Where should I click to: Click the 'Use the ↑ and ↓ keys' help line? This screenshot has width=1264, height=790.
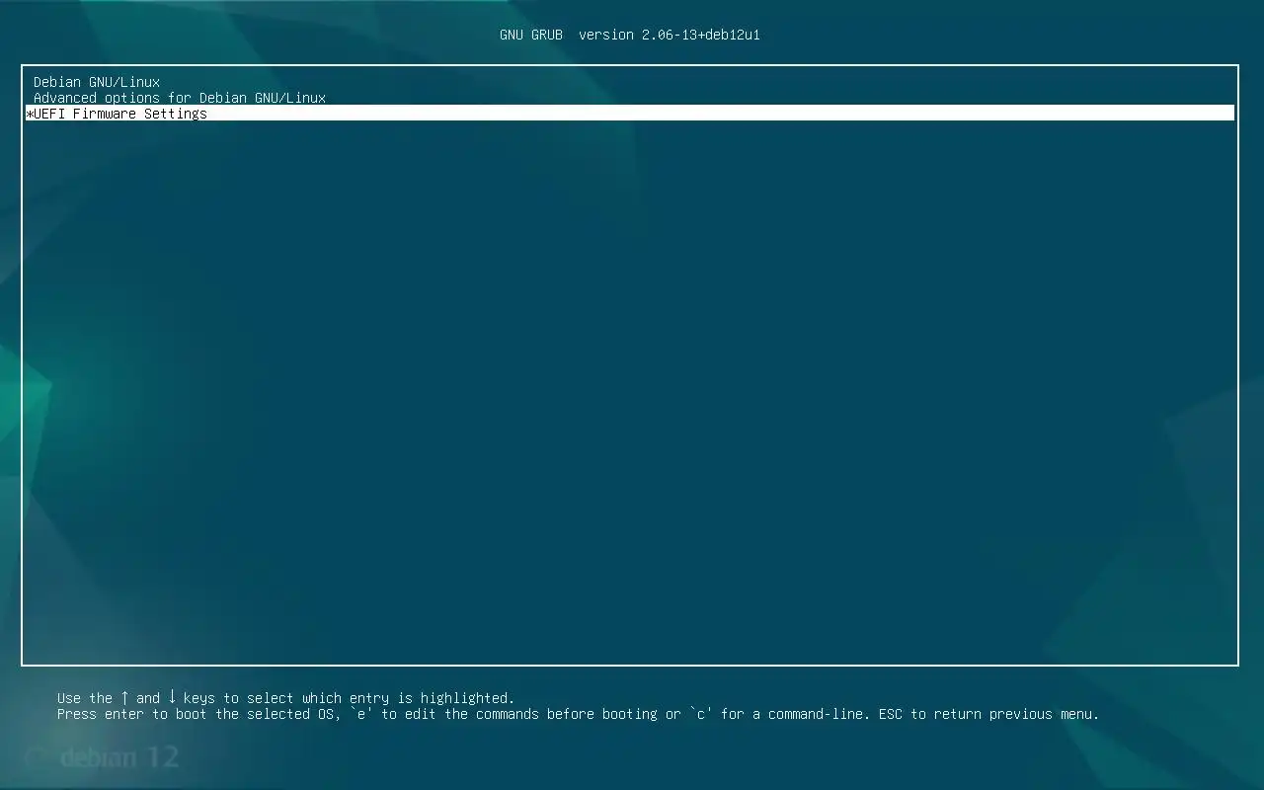tap(286, 698)
